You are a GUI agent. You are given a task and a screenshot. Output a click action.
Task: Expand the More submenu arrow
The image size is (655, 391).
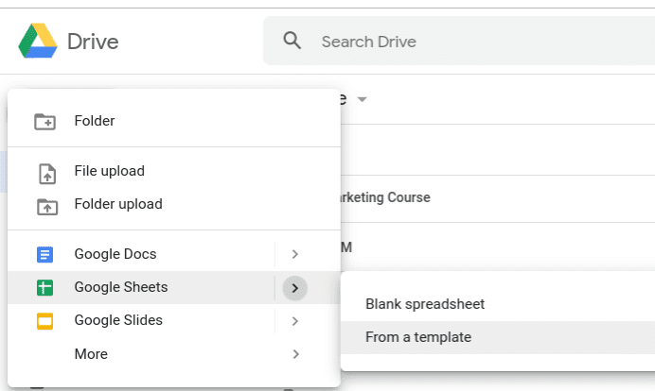295,354
